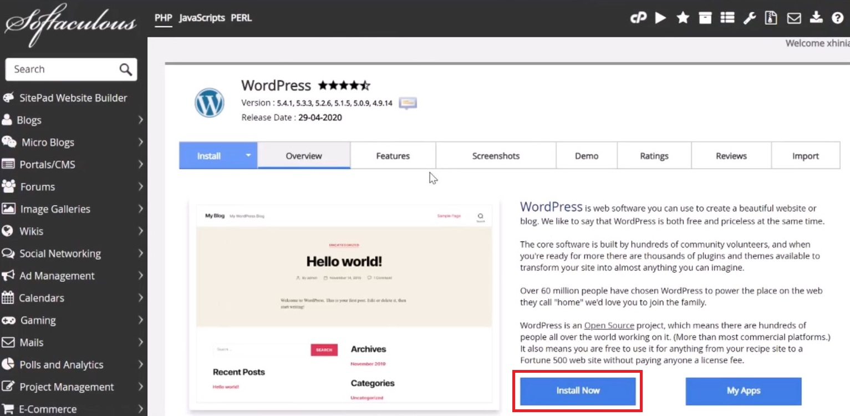
Task: Click the zip file backups icon
Action: point(771,18)
